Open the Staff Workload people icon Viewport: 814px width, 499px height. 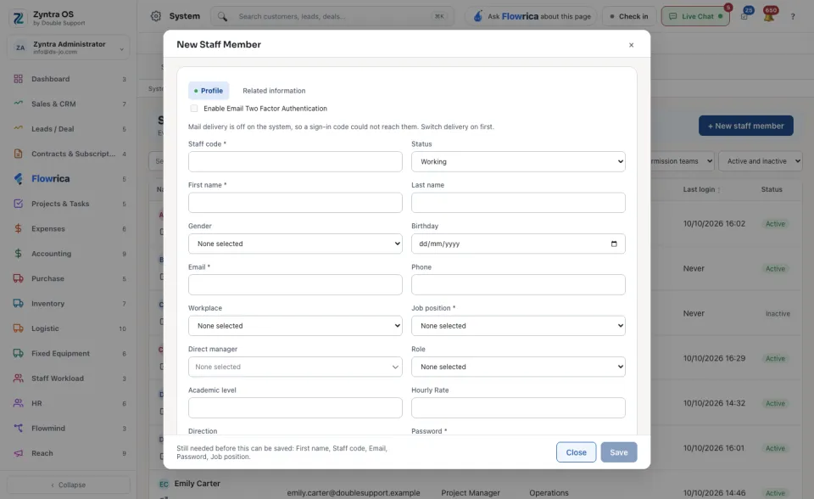[x=18, y=378]
